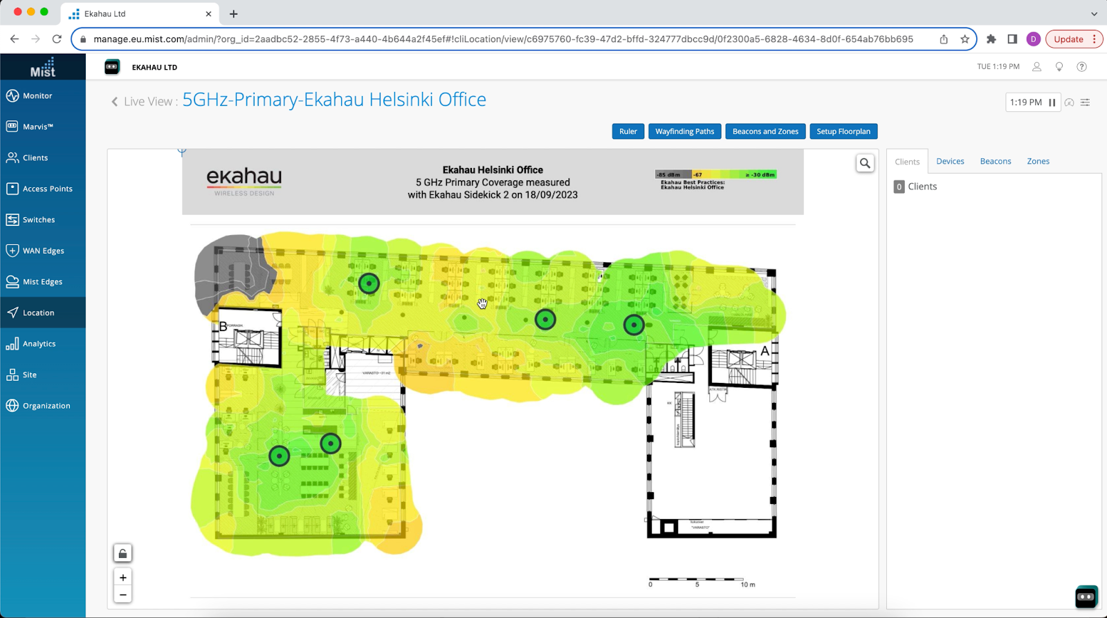
Task: Open the user account profile icon
Action: pos(1036,67)
